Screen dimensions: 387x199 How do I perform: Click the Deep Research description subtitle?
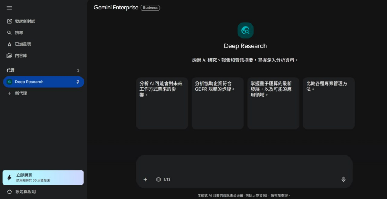click(x=245, y=60)
